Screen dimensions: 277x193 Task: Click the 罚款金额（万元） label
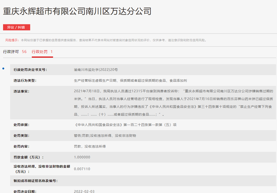coord(28,157)
